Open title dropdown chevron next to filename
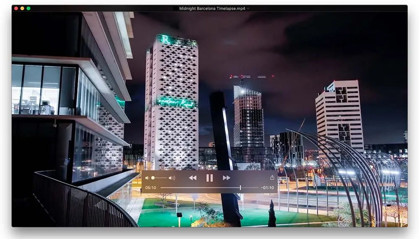This screenshot has height=239, width=419. click(x=248, y=8)
